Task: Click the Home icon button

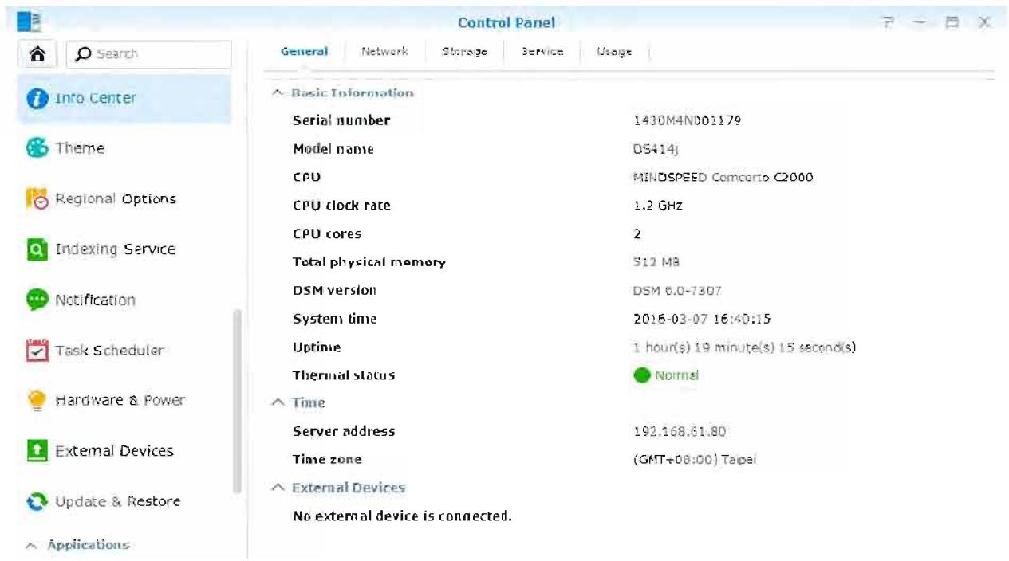Action: (37, 54)
